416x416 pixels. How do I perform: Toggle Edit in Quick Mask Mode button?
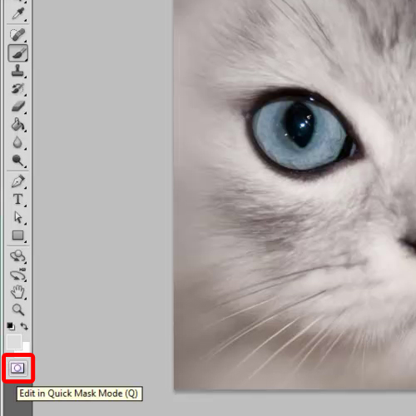17,369
